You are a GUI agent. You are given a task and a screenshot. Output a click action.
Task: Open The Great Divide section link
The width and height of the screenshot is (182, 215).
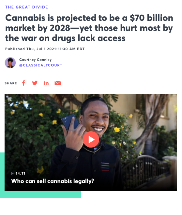[27, 7]
